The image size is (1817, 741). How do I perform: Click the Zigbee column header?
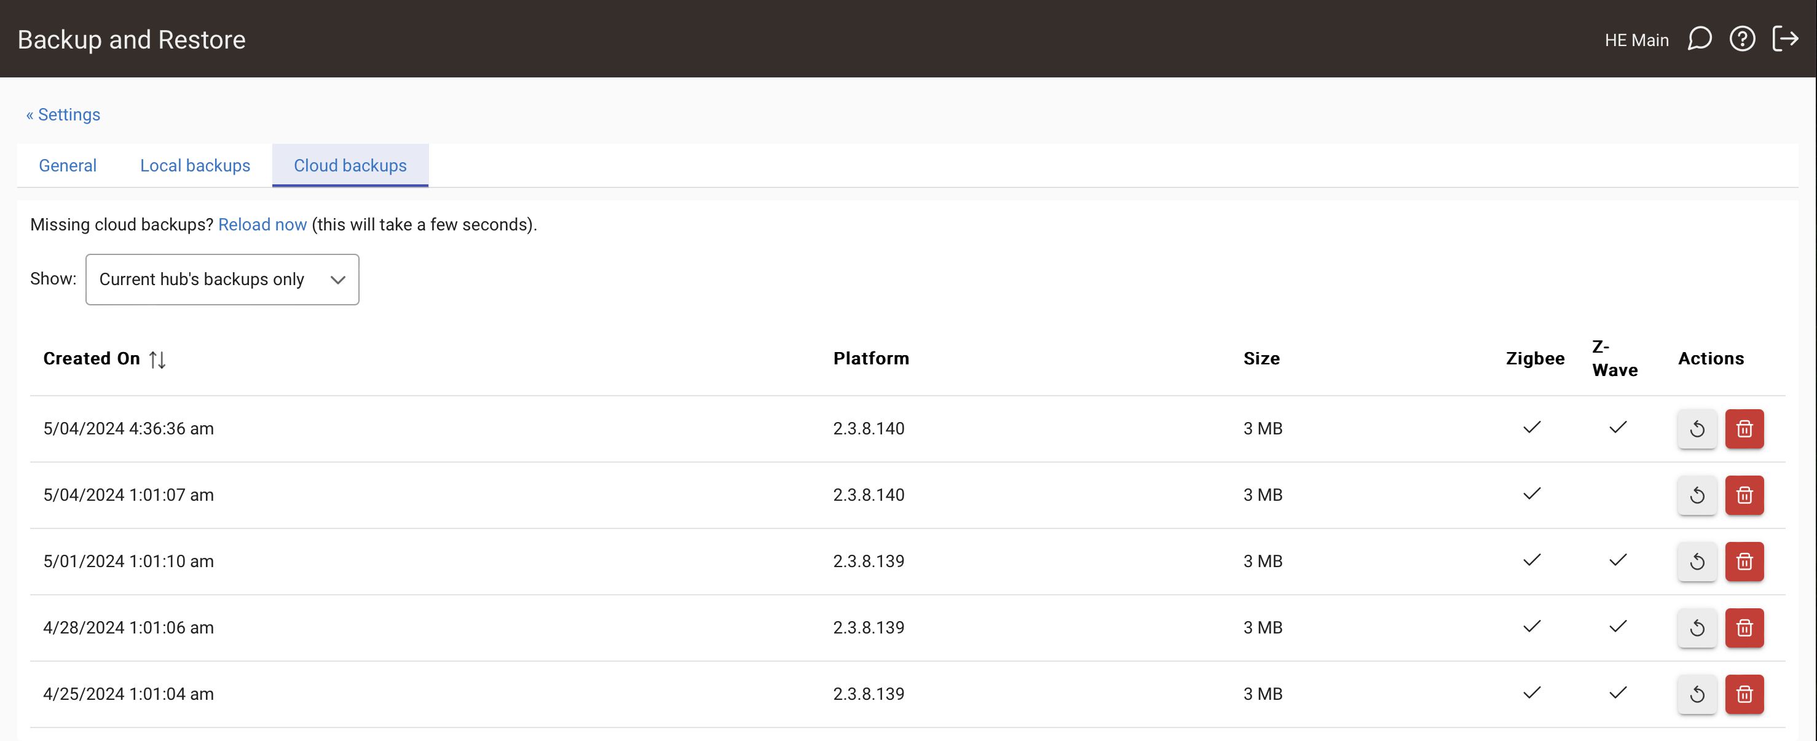pos(1535,358)
